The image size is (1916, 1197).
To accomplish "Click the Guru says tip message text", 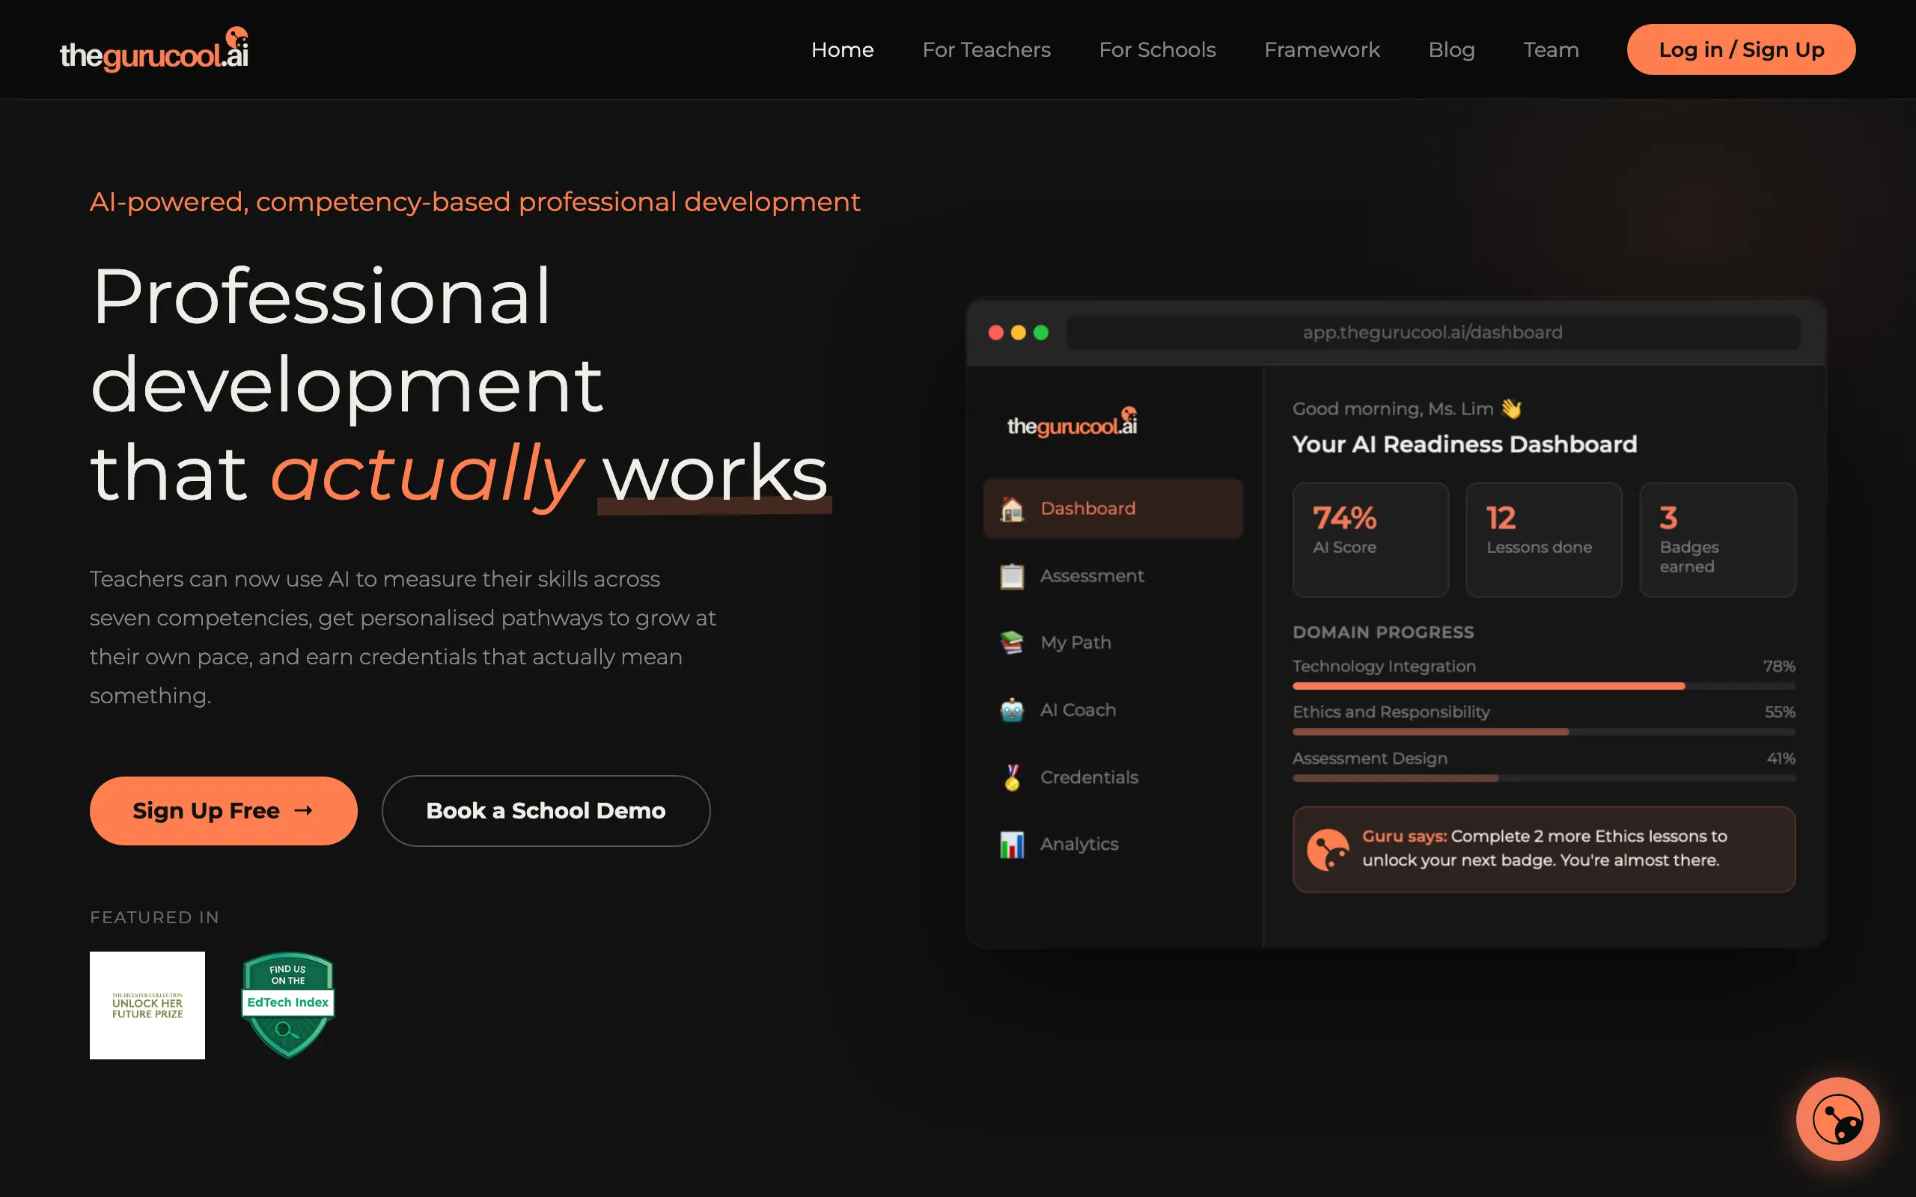I will tap(1544, 848).
